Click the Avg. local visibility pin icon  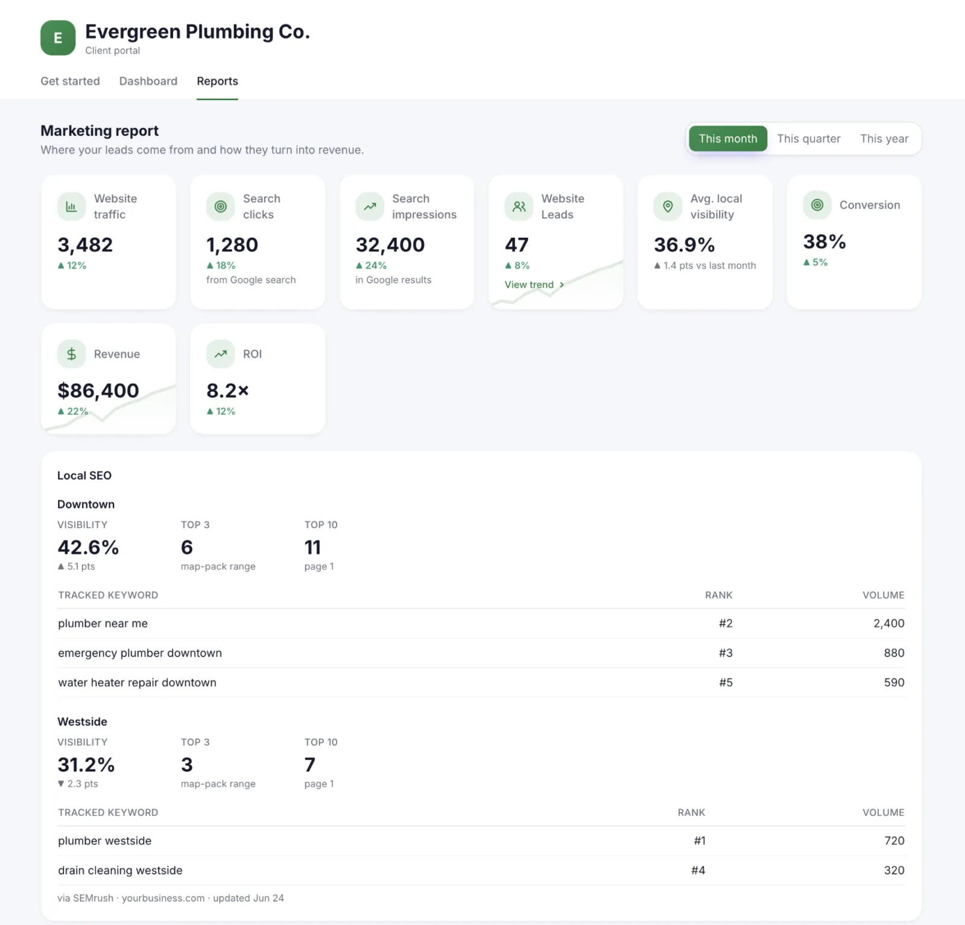pyautogui.click(x=668, y=206)
